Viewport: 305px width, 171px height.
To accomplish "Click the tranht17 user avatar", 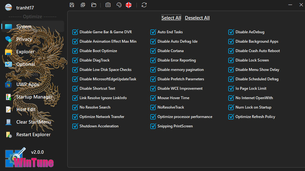I will pos(8,7).
